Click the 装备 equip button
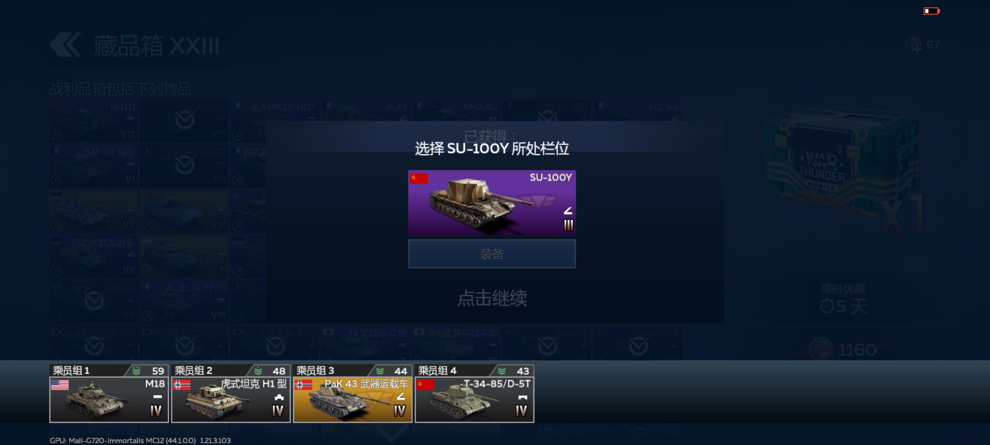 pyautogui.click(x=492, y=254)
